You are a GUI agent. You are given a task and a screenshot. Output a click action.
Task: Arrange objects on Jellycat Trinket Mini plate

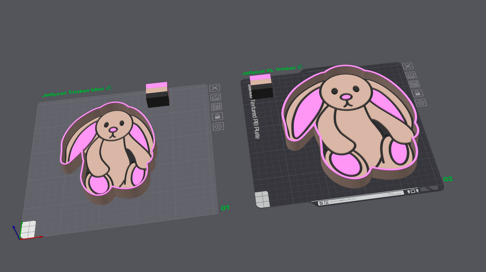click(x=217, y=107)
